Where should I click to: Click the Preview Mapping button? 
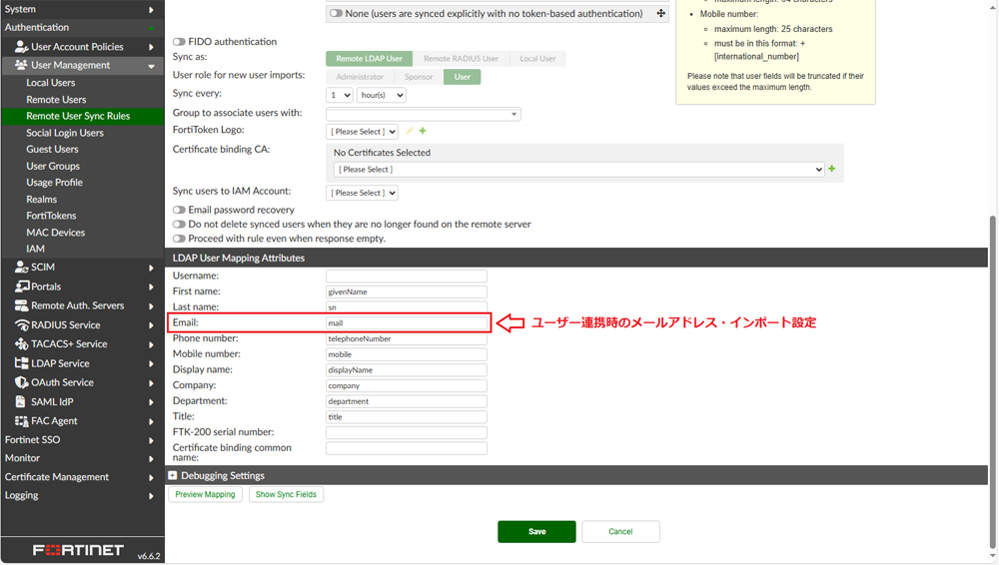click(x=205, y=494)
